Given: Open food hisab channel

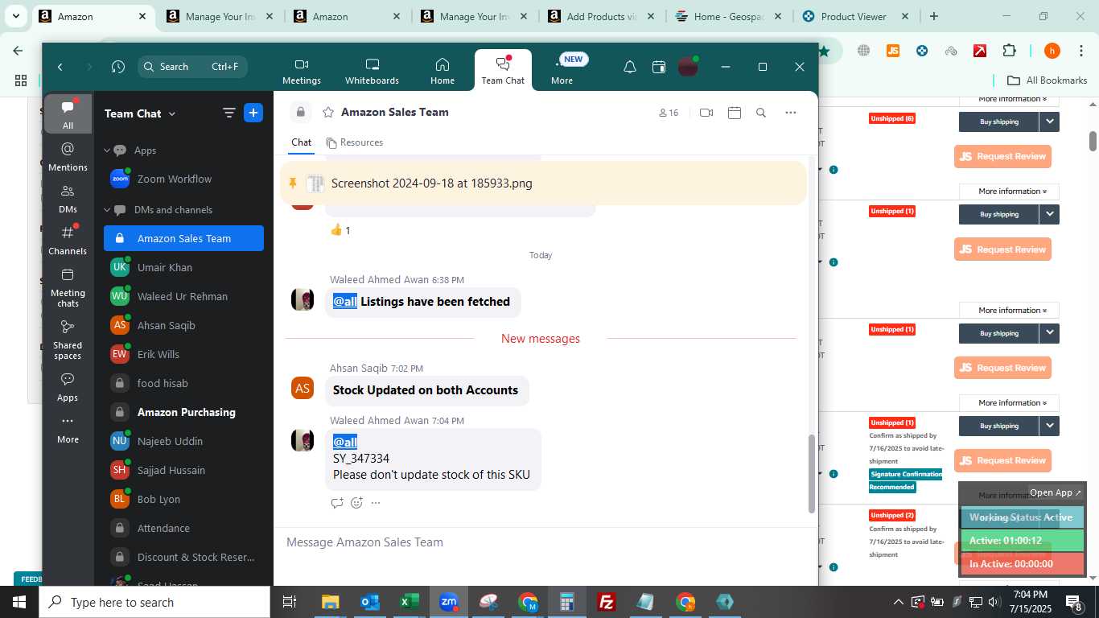Looking at the screenshot, I should [x=183, y=383].
